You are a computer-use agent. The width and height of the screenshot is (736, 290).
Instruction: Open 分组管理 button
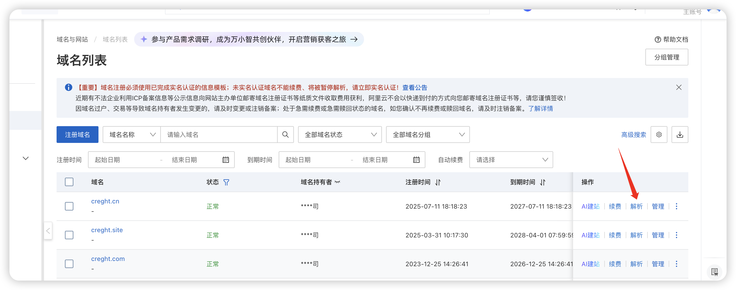click(x=666, y=57)
